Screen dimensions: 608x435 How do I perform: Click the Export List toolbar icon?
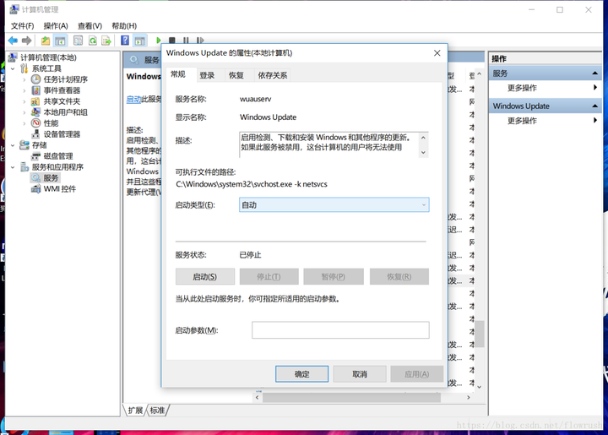(106, 41)
